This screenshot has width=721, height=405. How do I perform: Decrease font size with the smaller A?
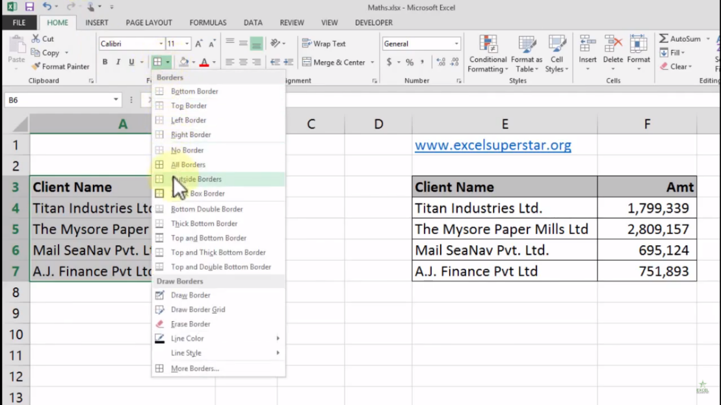[x=212, y=44]
